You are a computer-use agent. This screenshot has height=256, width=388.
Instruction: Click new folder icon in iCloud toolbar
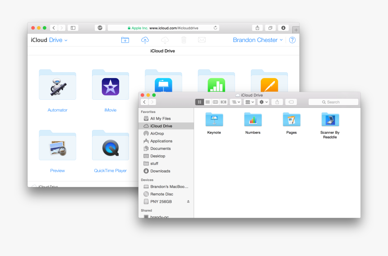(x=125, y=40)
